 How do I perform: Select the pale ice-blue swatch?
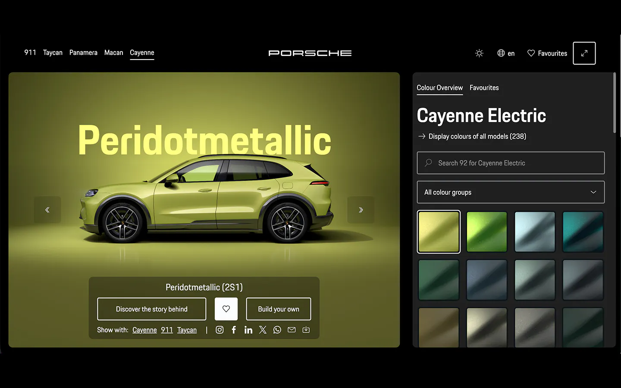(x=535, y=232)
